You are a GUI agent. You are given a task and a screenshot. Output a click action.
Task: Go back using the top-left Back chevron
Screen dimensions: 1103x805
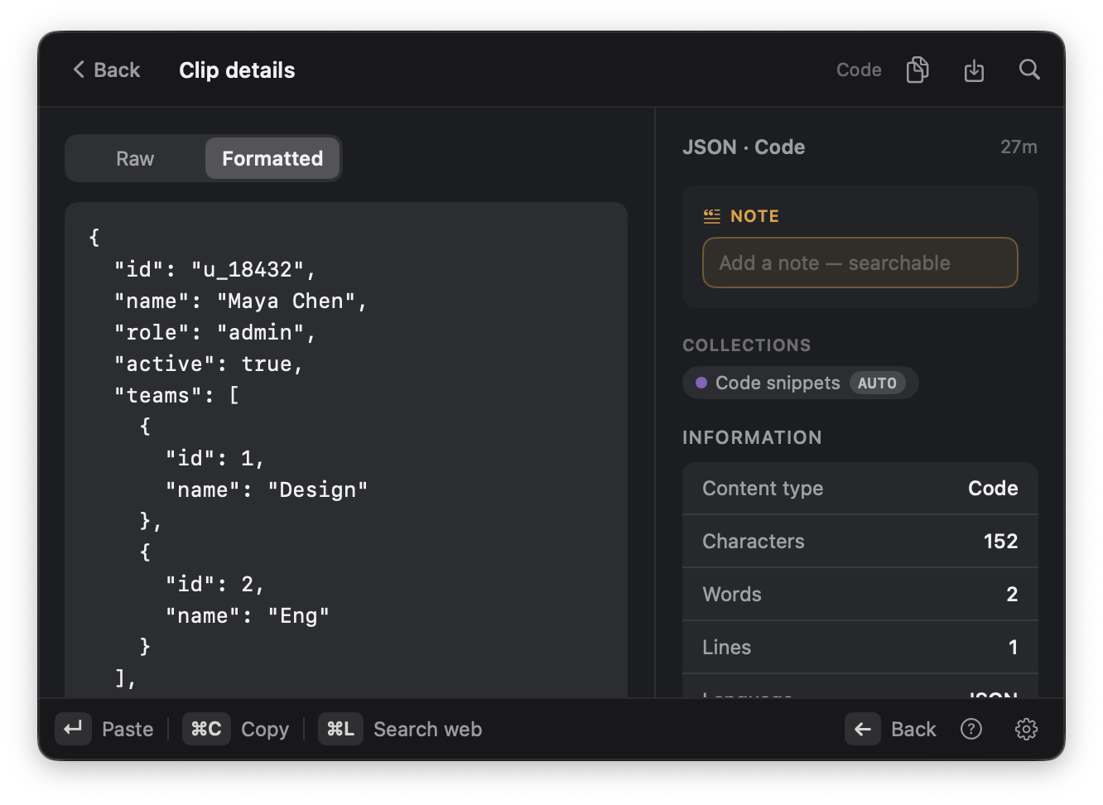(106, 70)
